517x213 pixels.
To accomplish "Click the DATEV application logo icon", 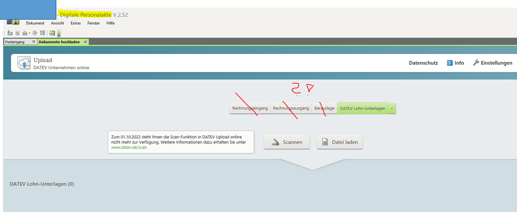I will (x=13, y=22).
